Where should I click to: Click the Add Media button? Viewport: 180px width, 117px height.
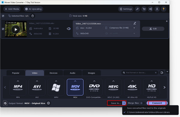click(x=12, y=9)
